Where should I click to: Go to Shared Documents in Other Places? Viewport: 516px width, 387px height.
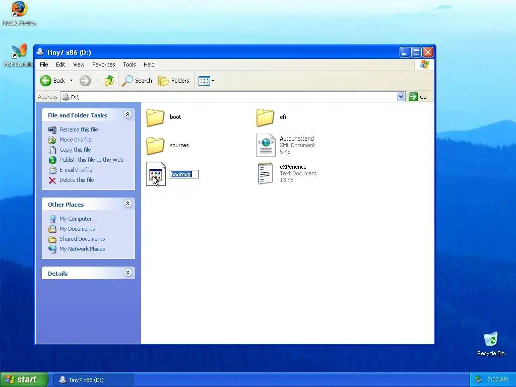(82, 239)
